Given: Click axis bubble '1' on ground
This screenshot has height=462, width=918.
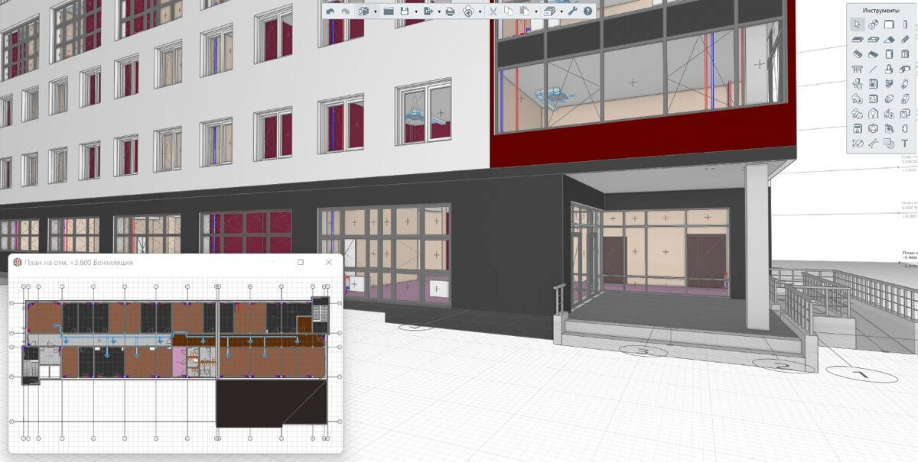Looking at the screenshot, I should tap(861, 374).
